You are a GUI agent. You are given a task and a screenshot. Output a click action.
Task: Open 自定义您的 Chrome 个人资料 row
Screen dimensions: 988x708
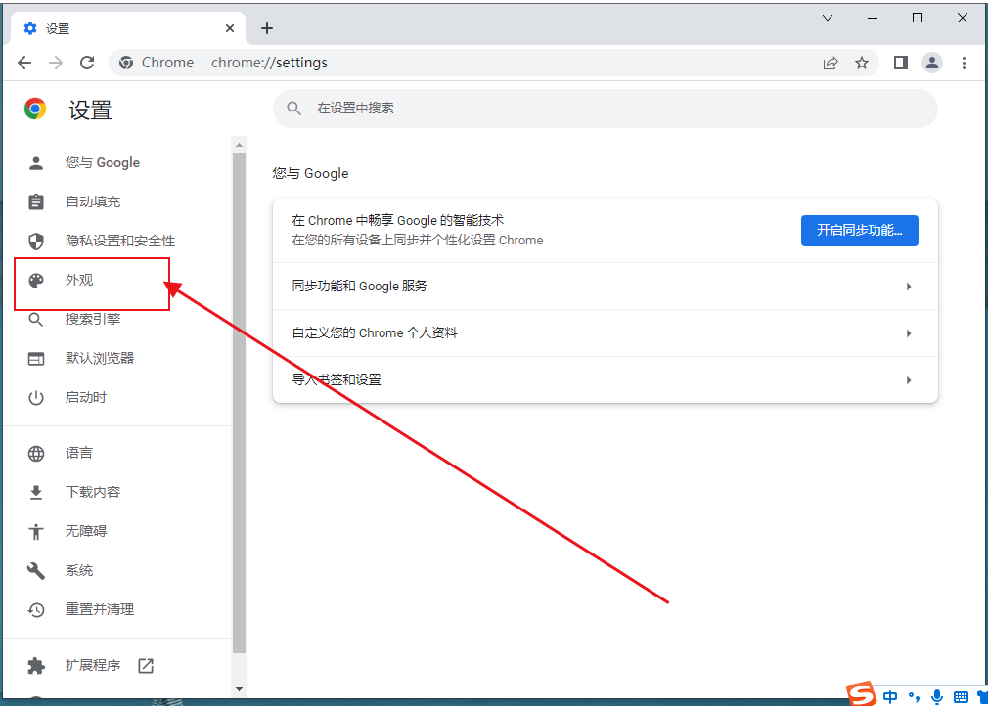pos(605,333)
